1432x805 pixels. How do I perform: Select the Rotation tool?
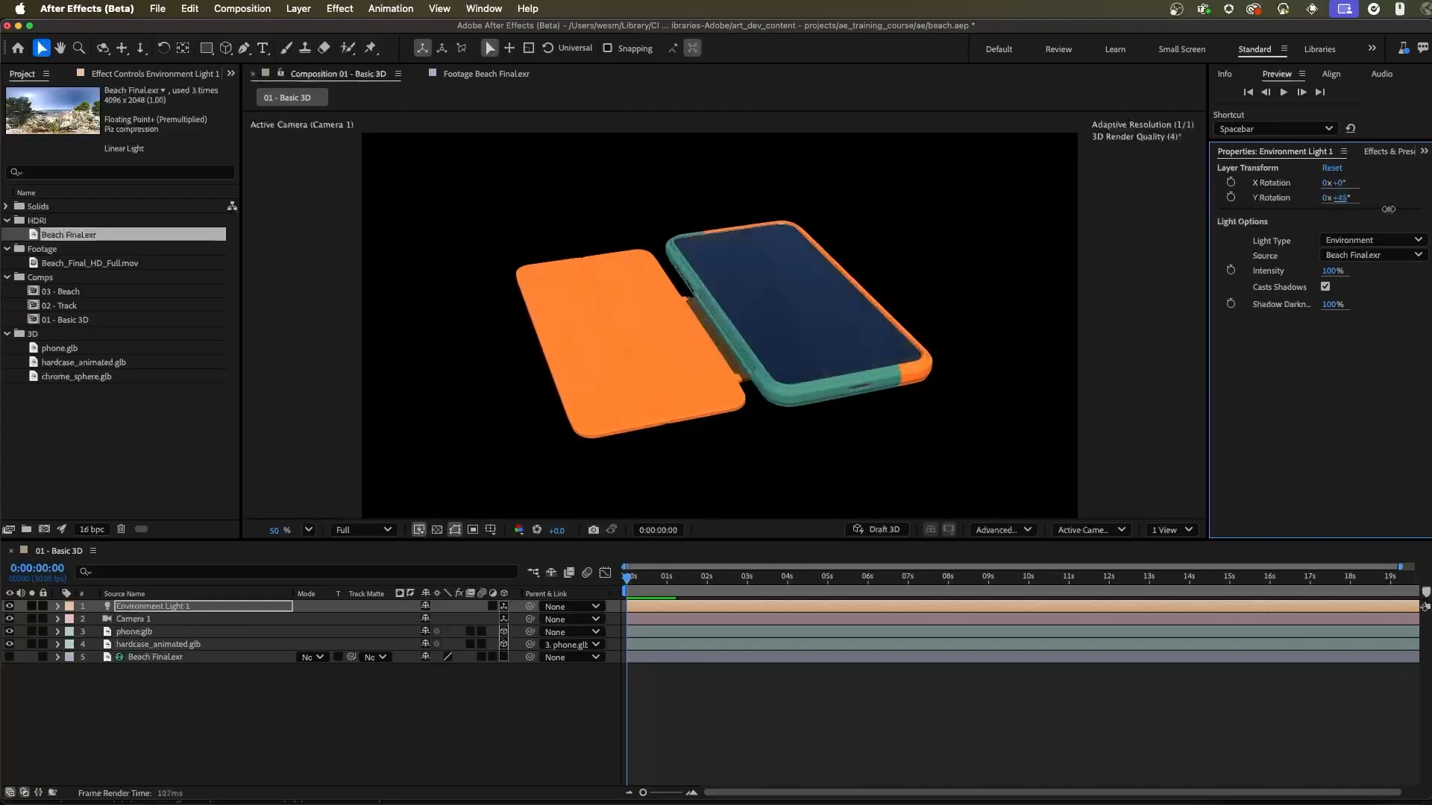(x=163, y=48)
